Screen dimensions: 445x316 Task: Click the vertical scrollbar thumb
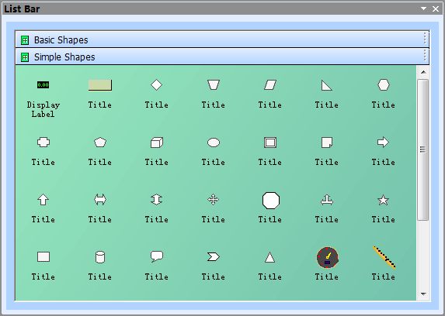[x=422, y=149]
